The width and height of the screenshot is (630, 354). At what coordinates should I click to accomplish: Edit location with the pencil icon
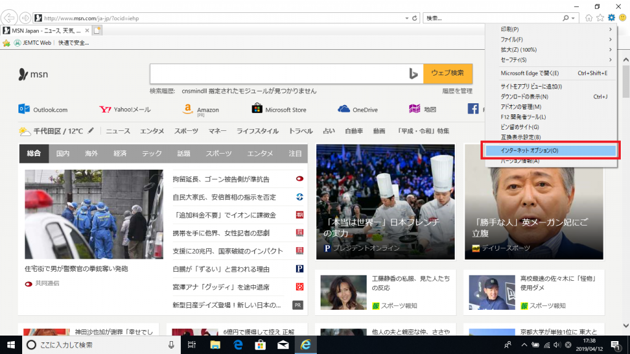pyautogui.click(x=90, y=131)
